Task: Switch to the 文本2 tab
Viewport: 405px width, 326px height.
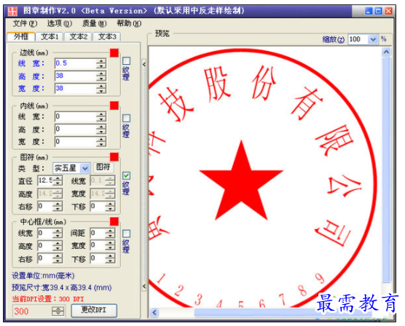Action: pos(79,36)
